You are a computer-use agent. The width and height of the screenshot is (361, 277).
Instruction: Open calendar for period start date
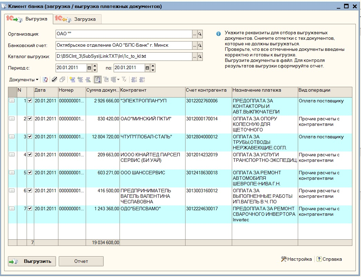(x=89, y=68)
